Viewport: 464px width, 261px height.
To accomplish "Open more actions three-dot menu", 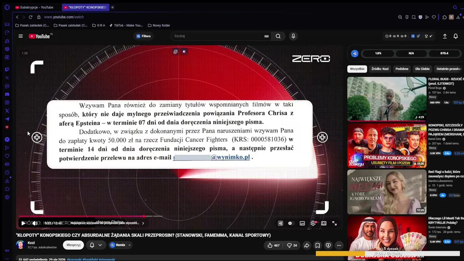I will pyautogui.click(x=339, y=245).
